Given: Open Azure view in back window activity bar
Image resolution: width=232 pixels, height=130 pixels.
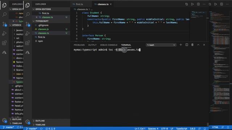Looking at the screenshot, I should pyautogui.click(x=4, y=52).
